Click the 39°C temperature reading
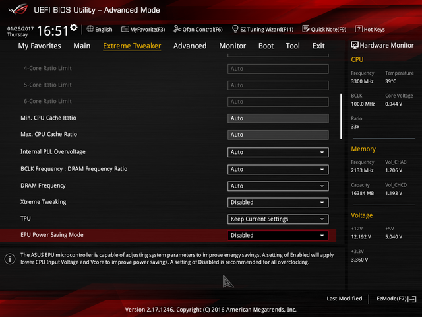Image resolution: width=422 pixels, height=317 pixels. coord(390,81)
